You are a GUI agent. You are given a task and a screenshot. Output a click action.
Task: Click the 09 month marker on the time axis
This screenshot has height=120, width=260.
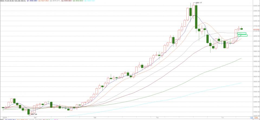[95, 118]
